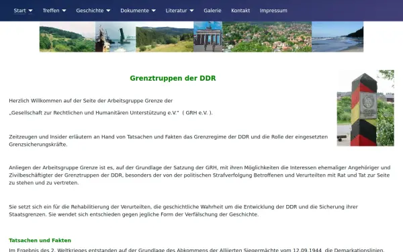The height and width of the screenshot is (252, 403).
Task: Click the 'Sie setzt sich ein' paragraph
Action: point(183,210)
